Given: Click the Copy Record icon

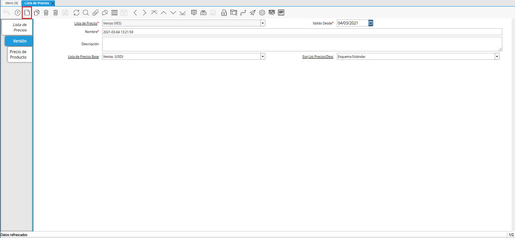Looking at the screenshot, I should click(x=36, y=13).
